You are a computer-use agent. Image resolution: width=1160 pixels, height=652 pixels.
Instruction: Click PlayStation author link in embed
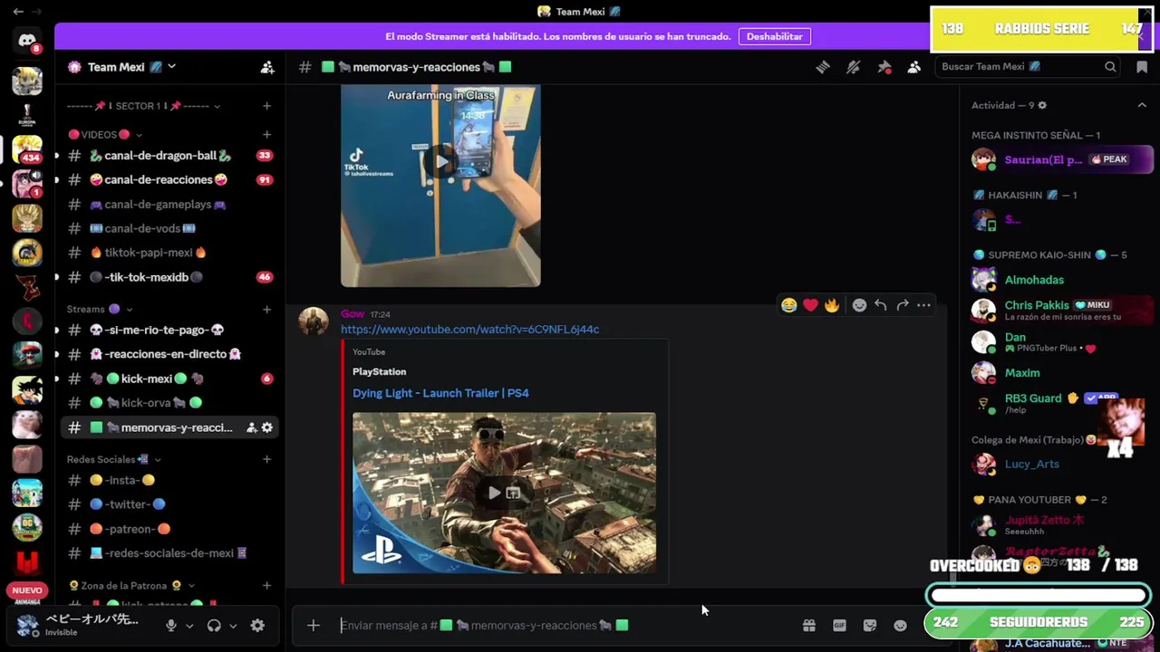coord(379,372)
